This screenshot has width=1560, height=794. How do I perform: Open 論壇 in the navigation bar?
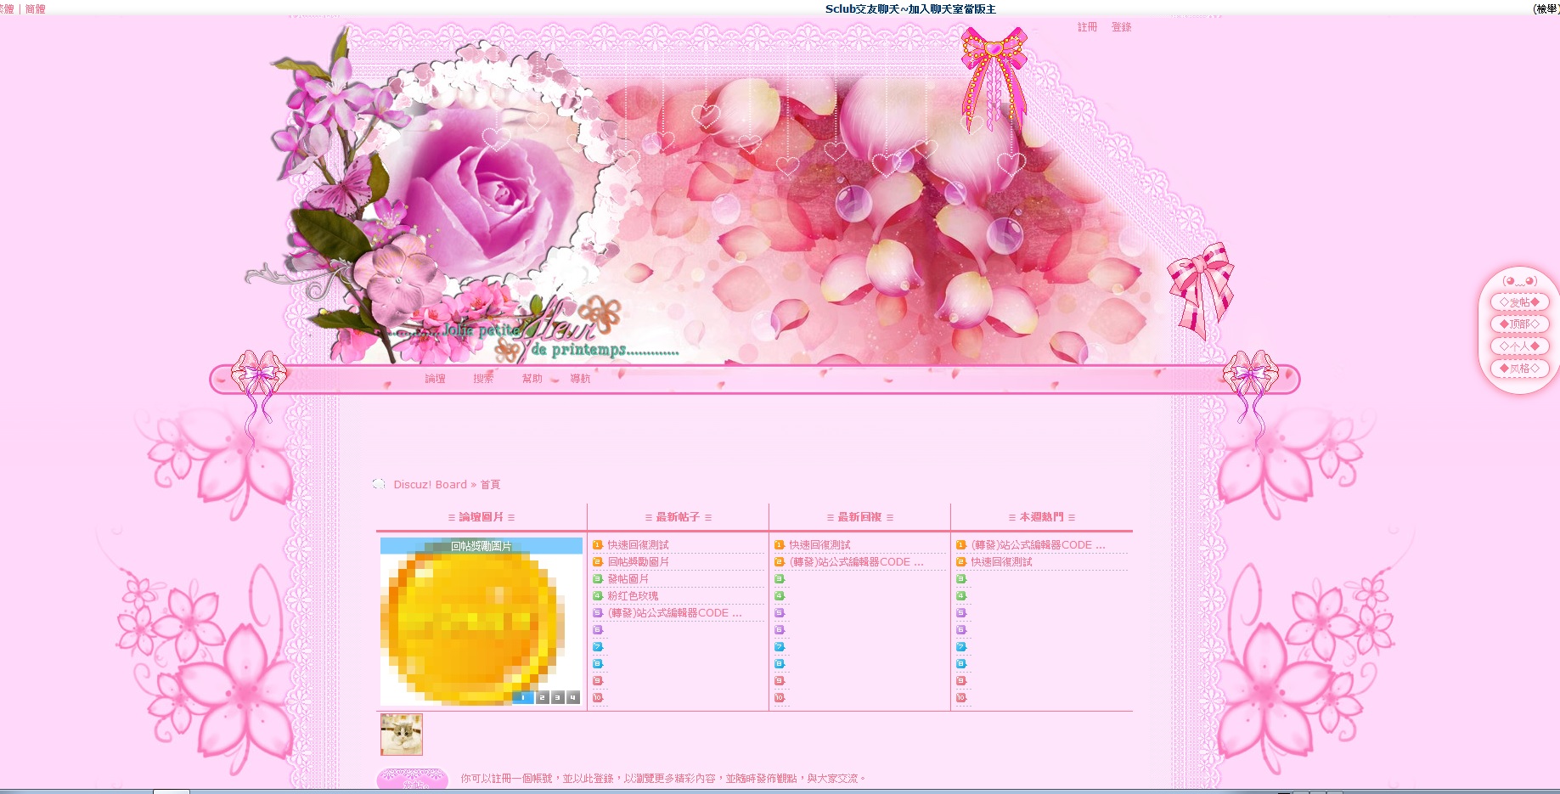tap(435, 379)
